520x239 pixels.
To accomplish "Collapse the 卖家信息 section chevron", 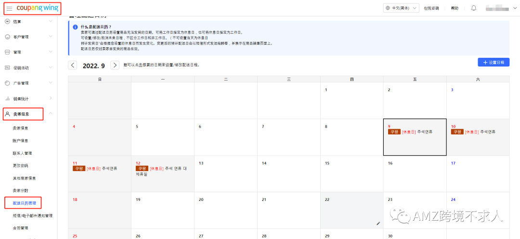I will tap(51, 114).
